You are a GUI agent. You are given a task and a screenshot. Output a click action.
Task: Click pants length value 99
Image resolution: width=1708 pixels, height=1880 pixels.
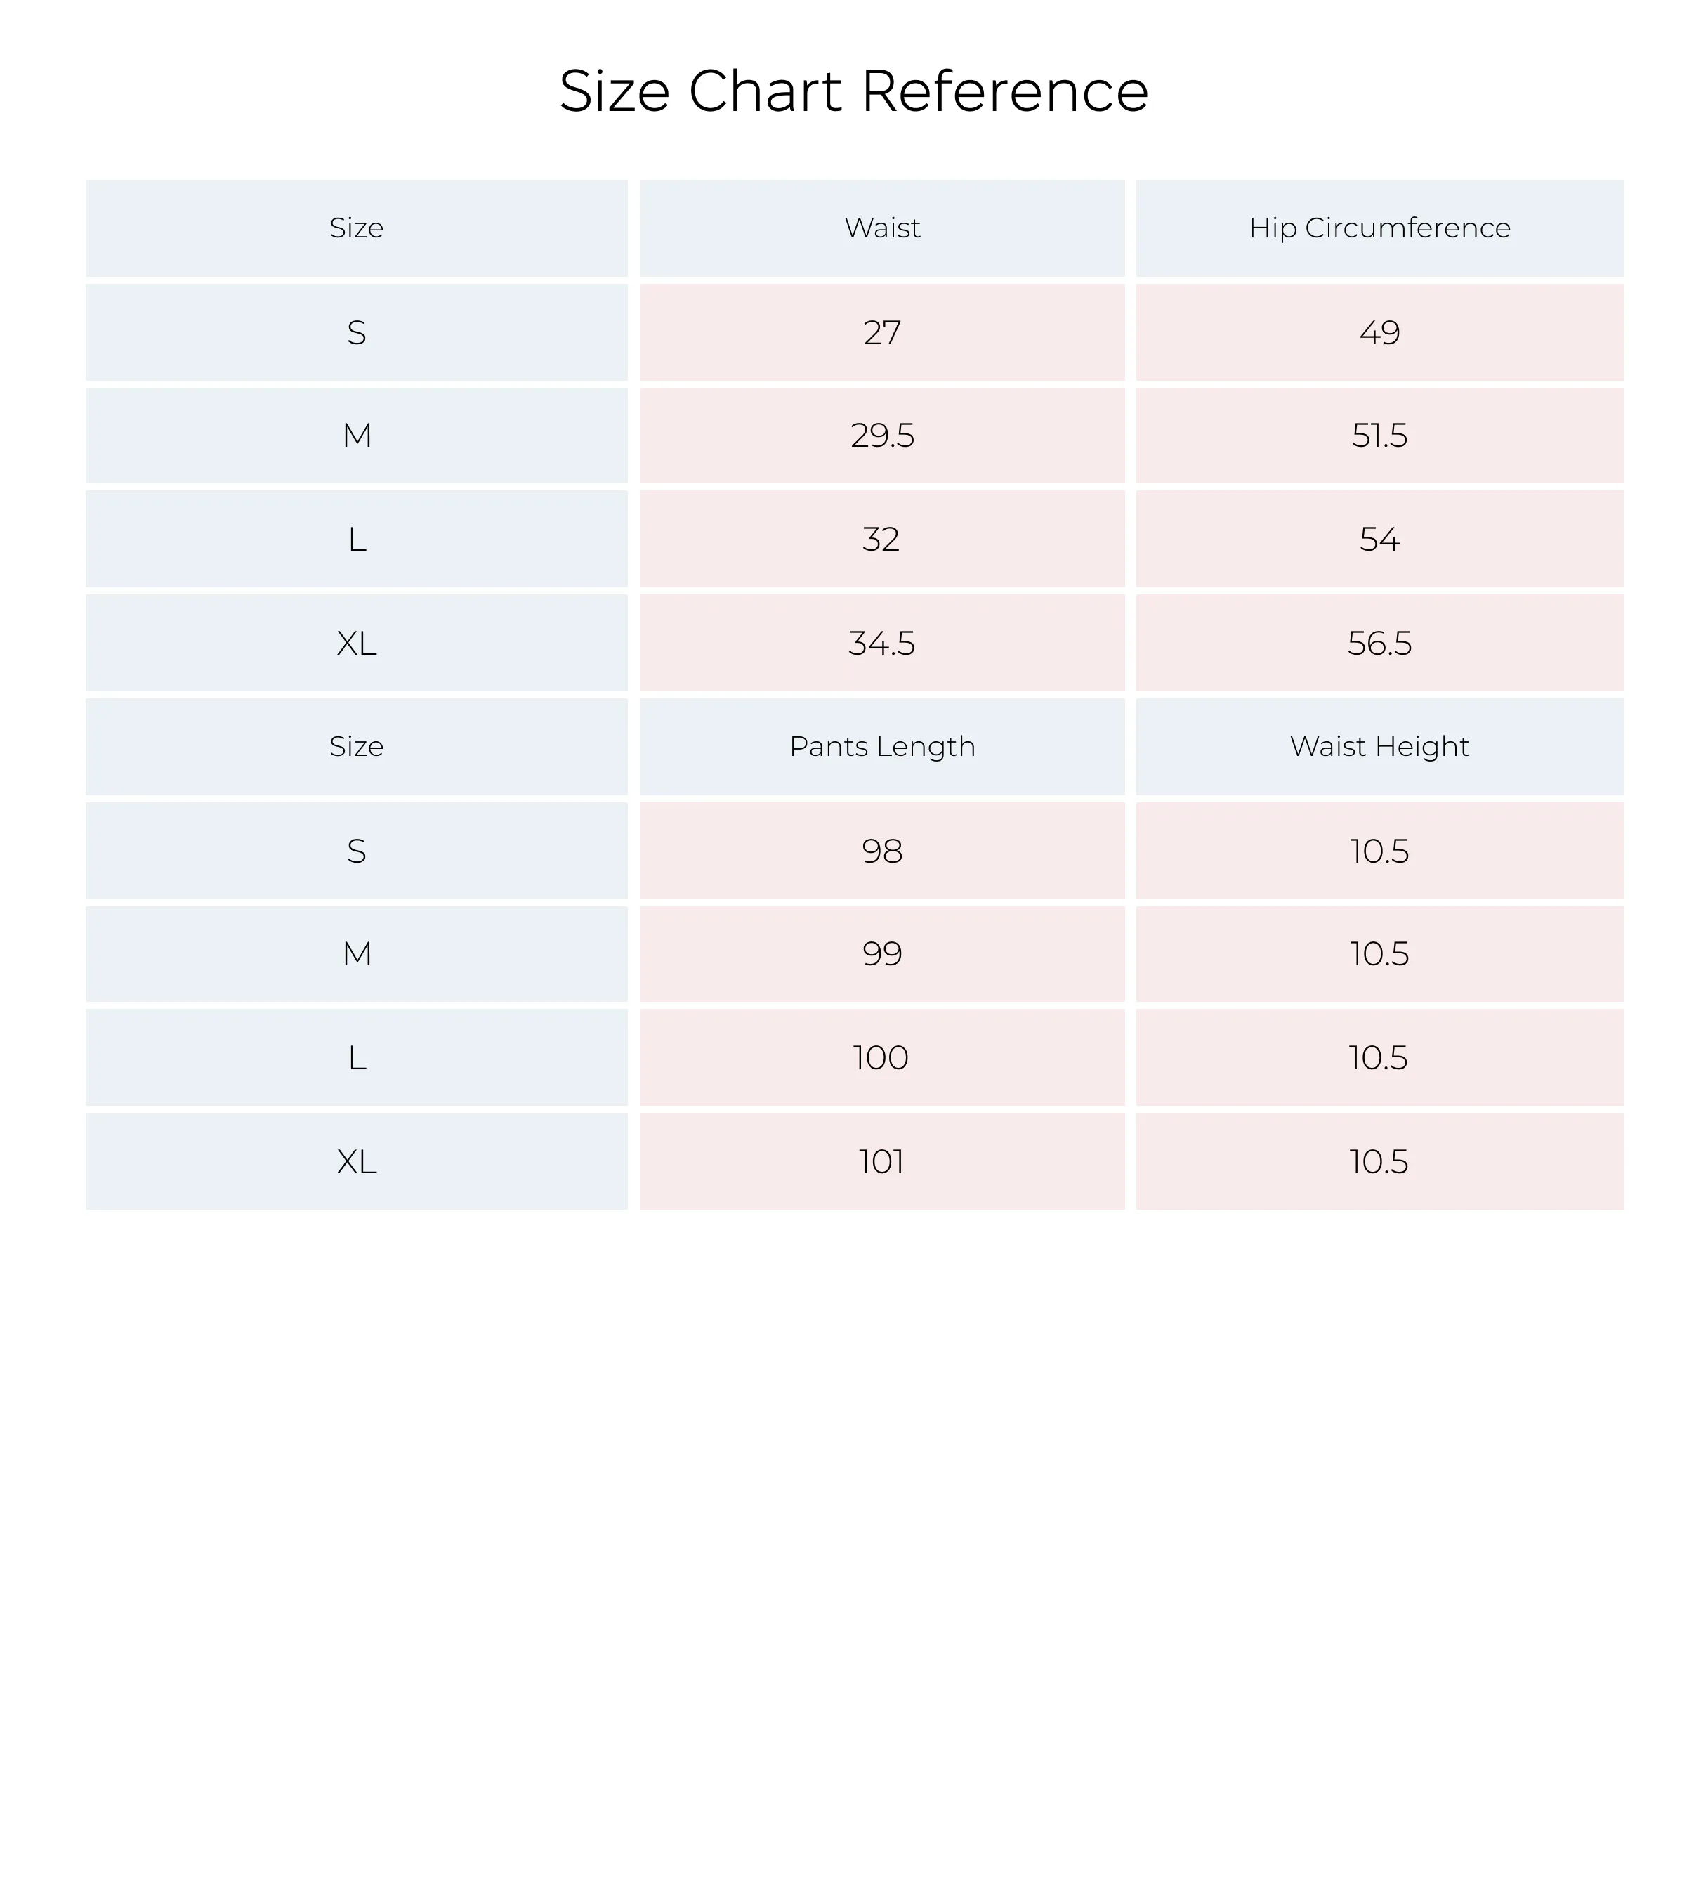pyautogui.click(x=882, y=954)
